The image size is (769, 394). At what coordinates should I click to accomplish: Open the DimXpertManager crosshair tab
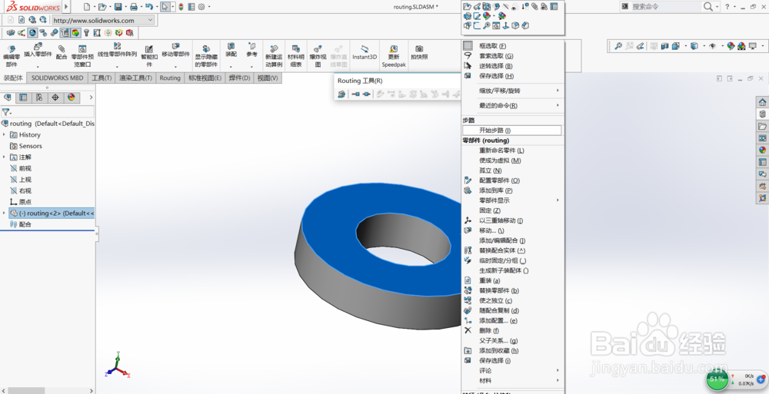click(x=55, y=98)
